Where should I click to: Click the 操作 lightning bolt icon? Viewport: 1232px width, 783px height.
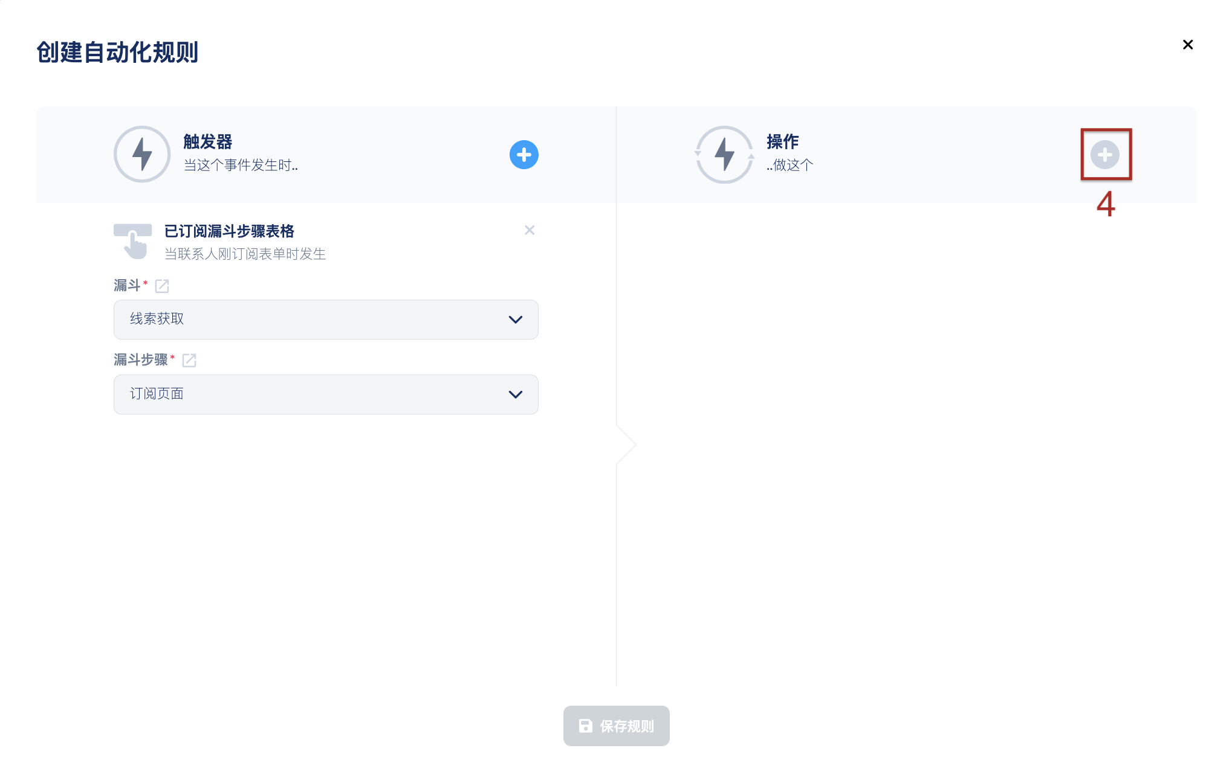(x=724, y=155)
